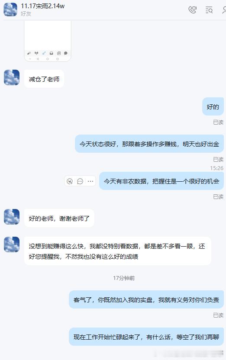Click contact avatar in the chat header
This screenshot has height=360, width=226.
(x=10, y=10)
